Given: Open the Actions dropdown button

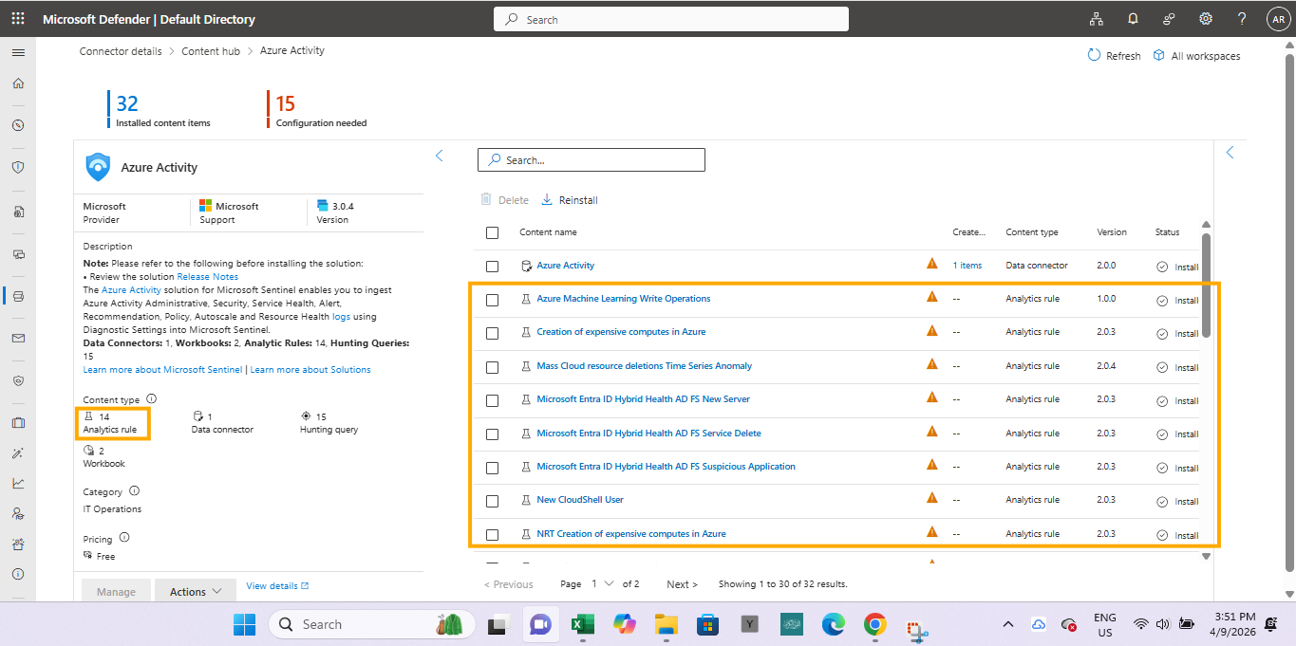Looking at the screenshot, I should (196, 592).
